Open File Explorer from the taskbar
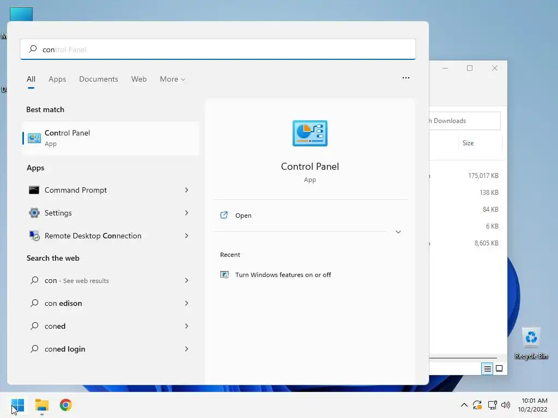Viewport: 558px width, 418px height. point(41,405)
